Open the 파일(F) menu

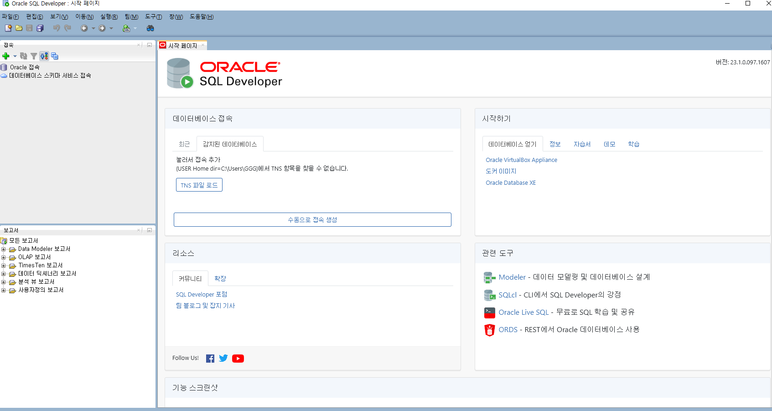[x=10, y=17]
